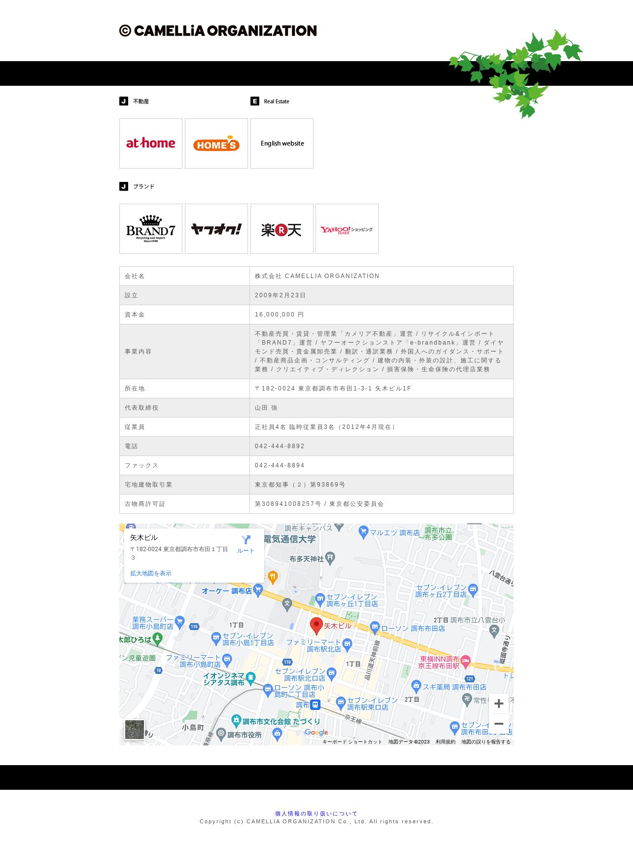Click 株式会社 CAMELLIA ORGANIZATION cell
This screenshot has width=633, height=845.
click(x=382, y=276)
